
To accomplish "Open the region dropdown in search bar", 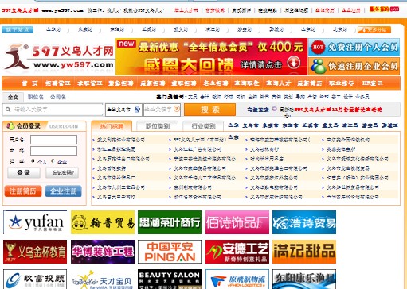I will pyautogui.click(x=123, y=110).
